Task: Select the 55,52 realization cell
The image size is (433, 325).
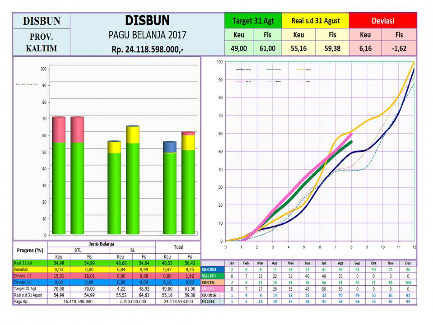Action: [121, 295]
